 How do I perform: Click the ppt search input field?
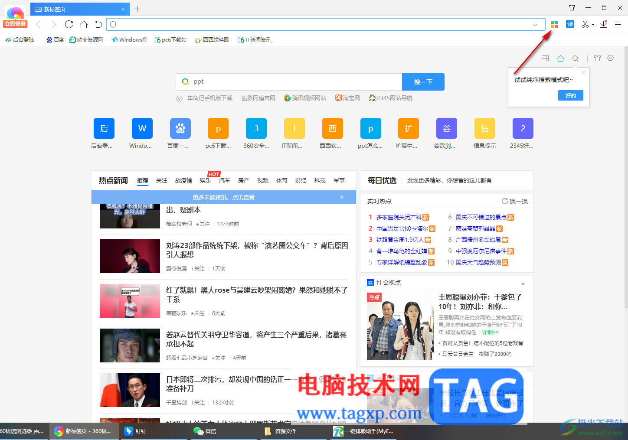click(289, 82)
